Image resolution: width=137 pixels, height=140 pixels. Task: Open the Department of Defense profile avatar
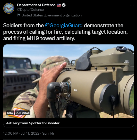click(9, 8)
